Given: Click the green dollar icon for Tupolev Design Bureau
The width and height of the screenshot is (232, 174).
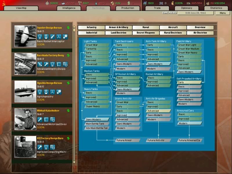Looking at the screenshot, I should (x=68, y=28).
